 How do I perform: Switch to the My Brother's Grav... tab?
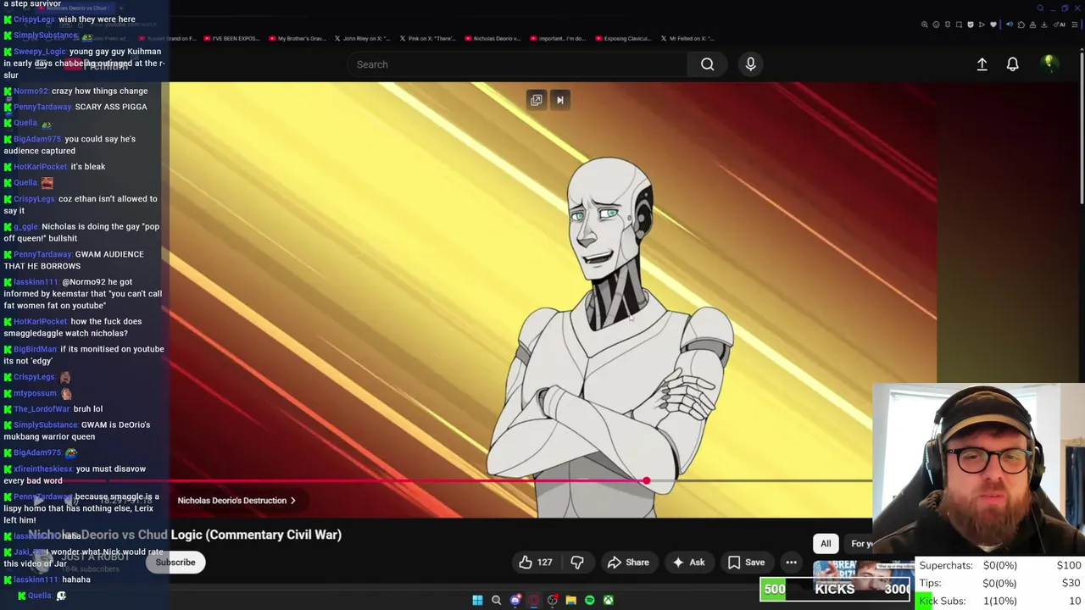click(297, 38)
